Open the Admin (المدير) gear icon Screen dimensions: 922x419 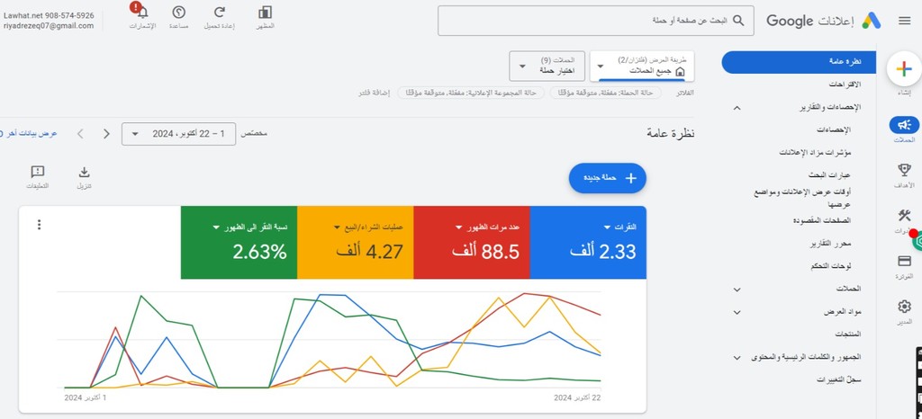(905, 308)
